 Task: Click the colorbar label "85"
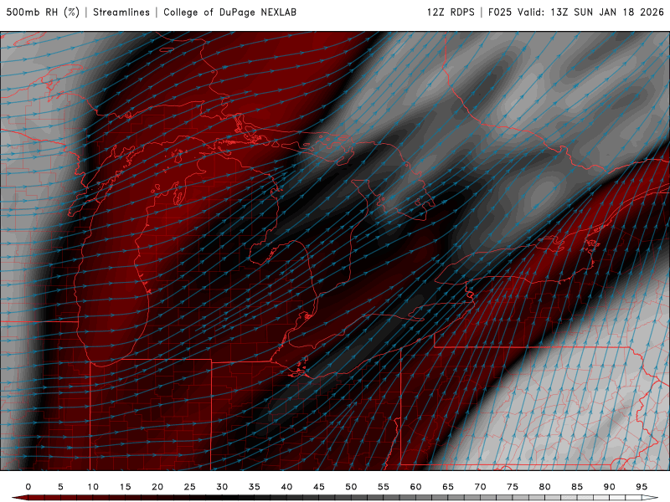click(577, 487)
